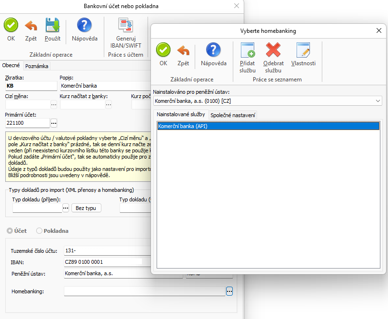Click the IBAN input field
Viewport: 388px width, 319px height.
pos(108,262)
